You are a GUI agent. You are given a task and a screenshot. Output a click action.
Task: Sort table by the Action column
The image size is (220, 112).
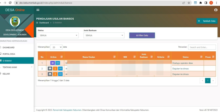coord(62,57)
